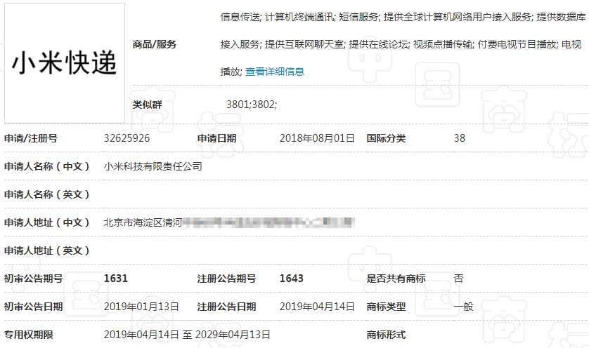The height and width of the screenshot is (348, 589).
Task: Click the 类似群 label
Action: point(147,105)
